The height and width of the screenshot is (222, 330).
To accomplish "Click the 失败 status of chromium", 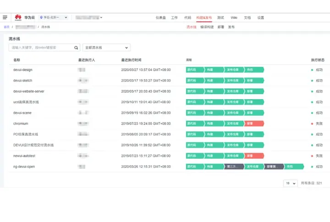I will coord(317,123).
